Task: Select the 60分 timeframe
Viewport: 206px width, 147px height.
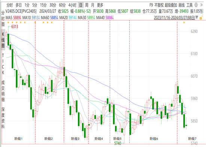Action: coord(62,5)
